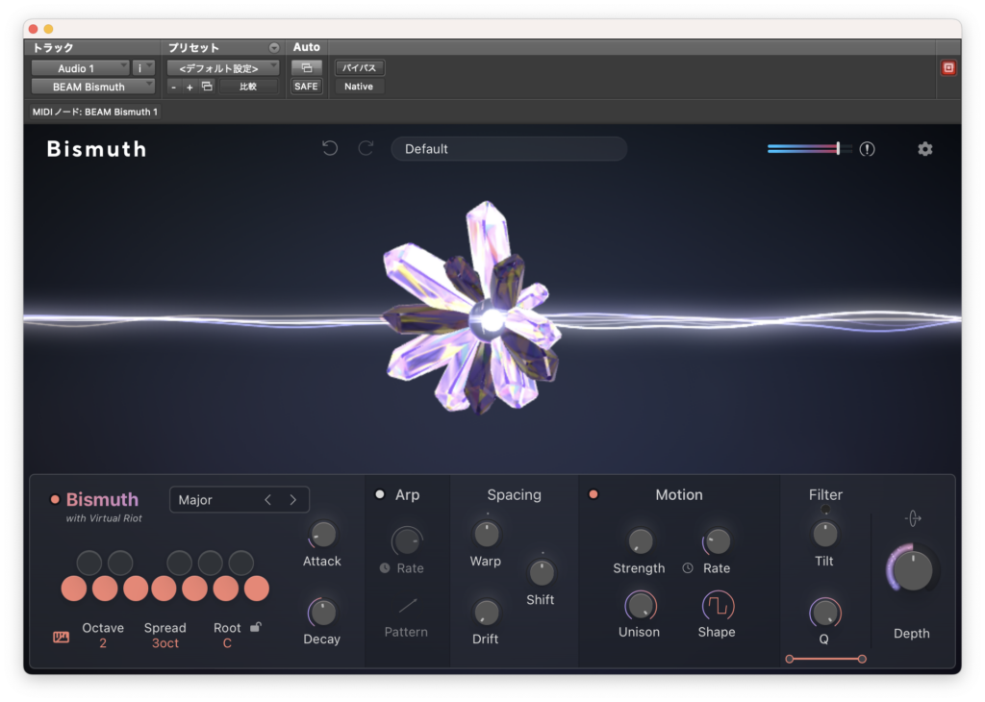The image size is (985, 702).
Task: Click the Octave value 2
Action: click(x=103, y=643)
